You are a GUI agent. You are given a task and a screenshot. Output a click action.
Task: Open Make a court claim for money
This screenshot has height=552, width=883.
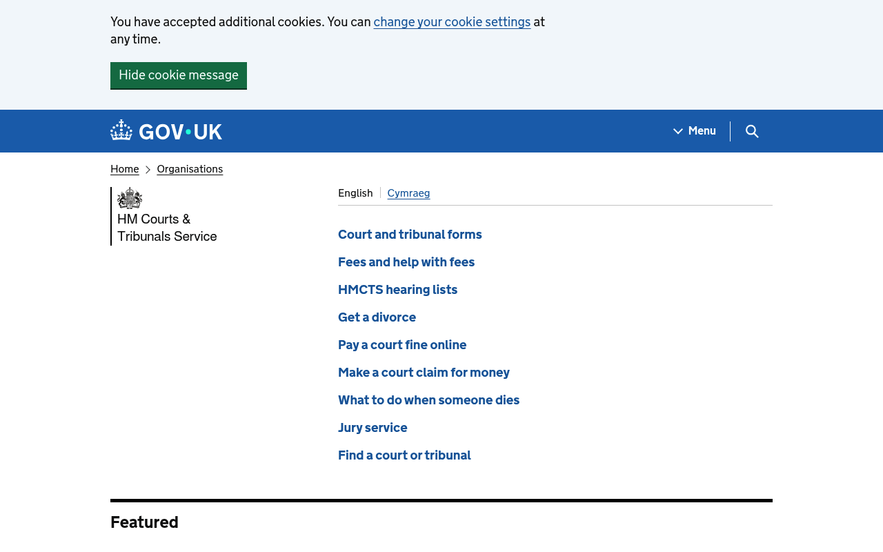point(424,373)
